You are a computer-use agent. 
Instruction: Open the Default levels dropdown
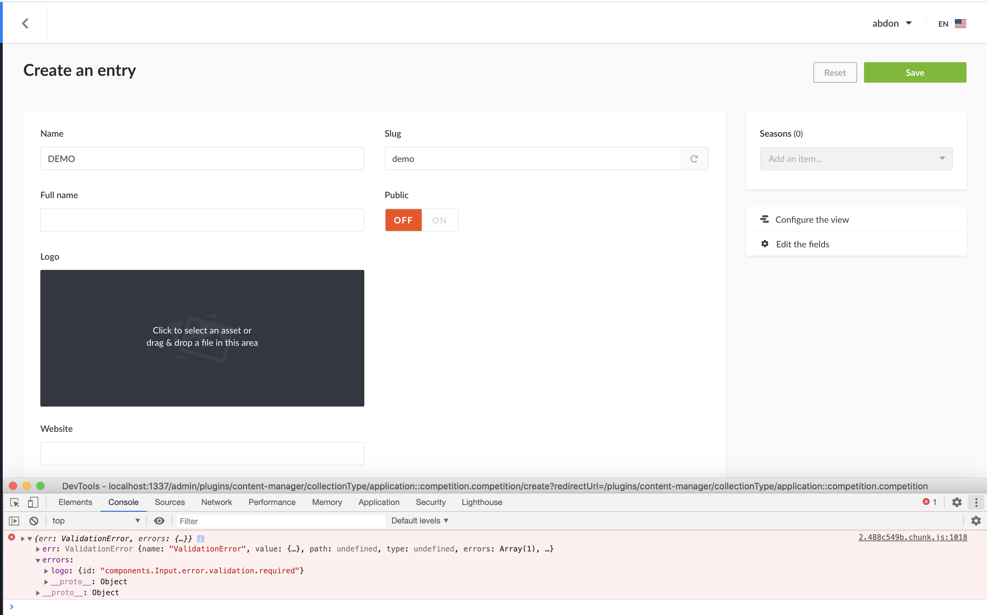pyautogui.click(x=419, y=521)
